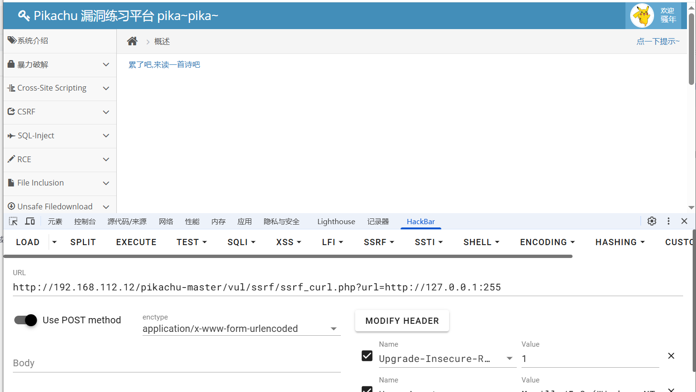The height and width of the screenshot is (392, 696).
Task: Click the RCE pencil icon
Action: coord(11,159)
